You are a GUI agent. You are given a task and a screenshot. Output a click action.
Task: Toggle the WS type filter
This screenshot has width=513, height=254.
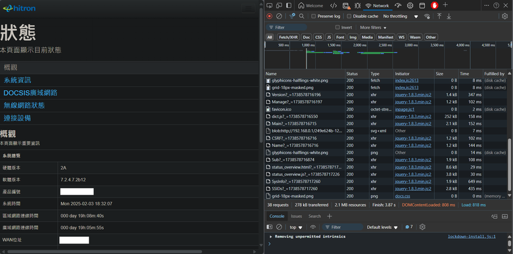point(401,38)
